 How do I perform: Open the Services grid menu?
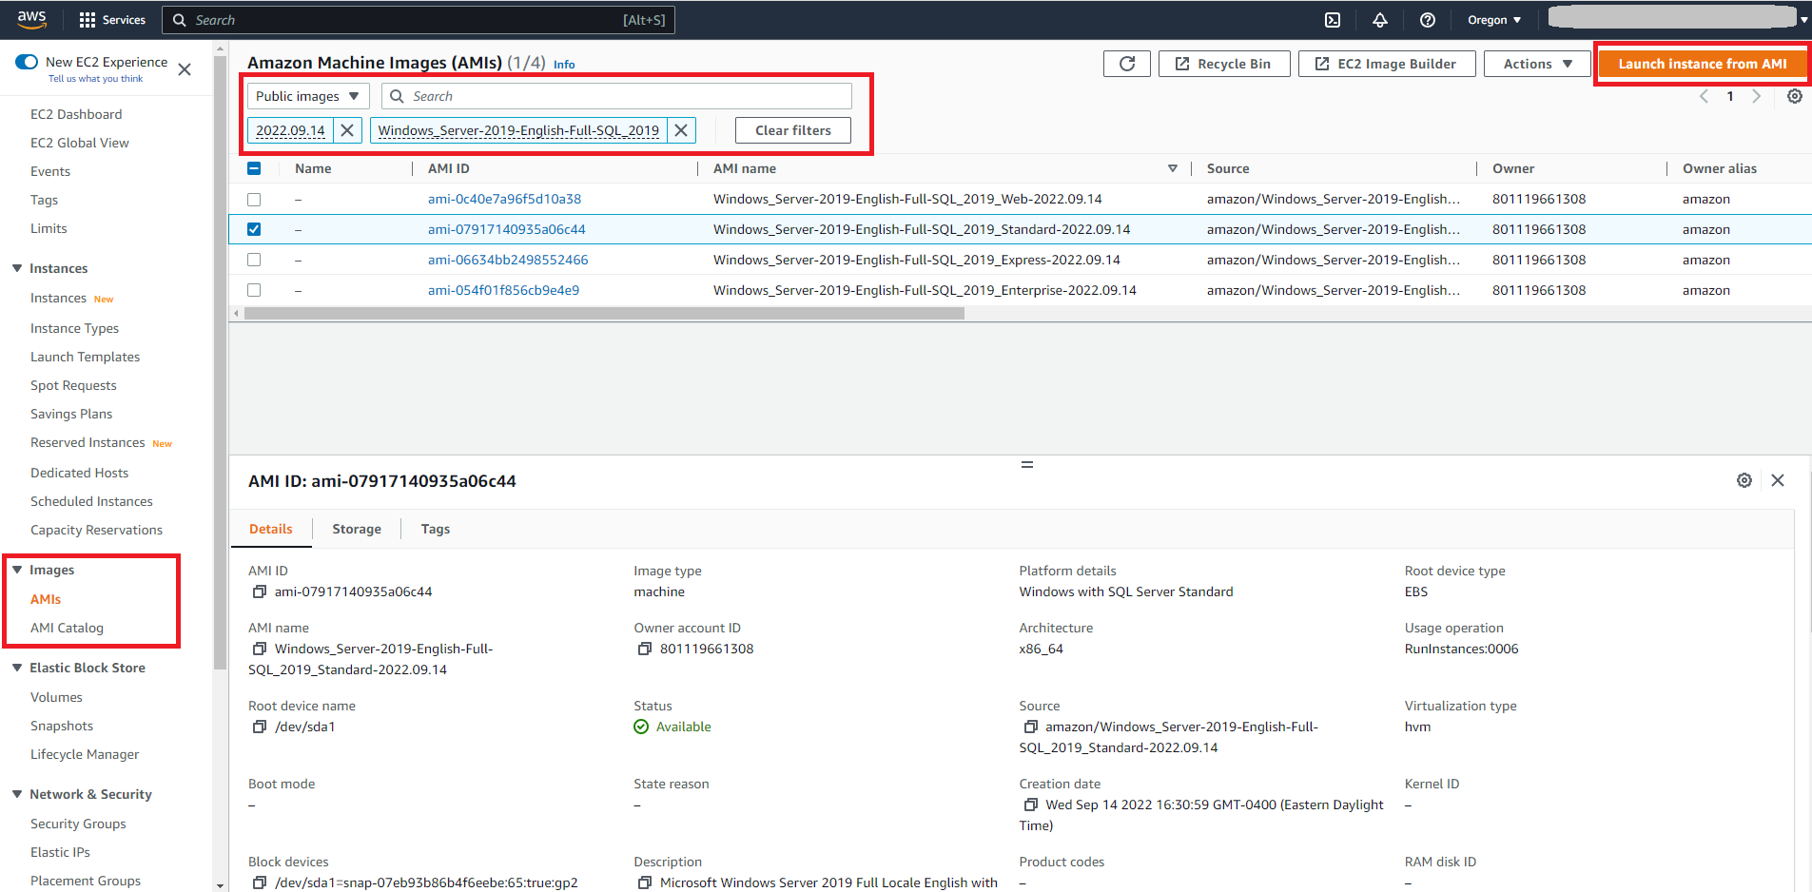[112, 20]
